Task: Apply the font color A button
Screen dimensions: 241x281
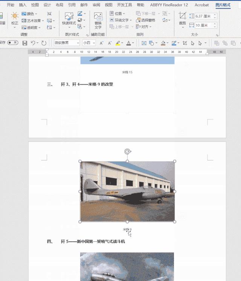Action: [x=128, y=43]
